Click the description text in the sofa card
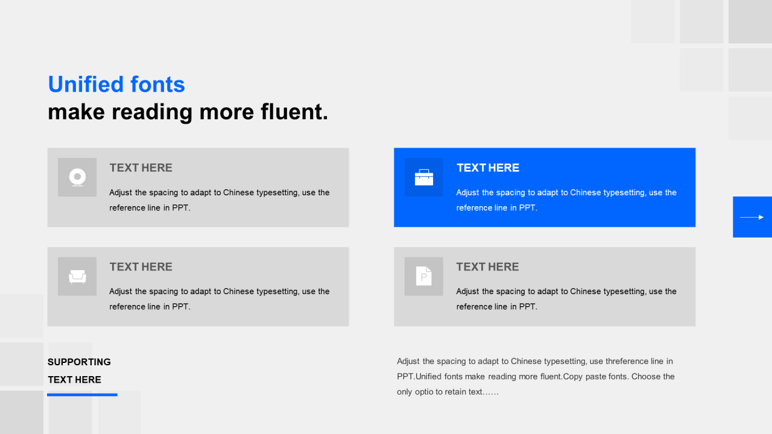772x434 pixels. click(219, 299)
